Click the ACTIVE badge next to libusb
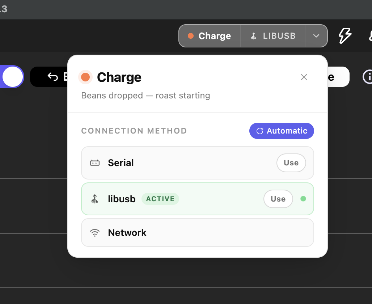The image size is (372, 304). [x=160, y=199]
